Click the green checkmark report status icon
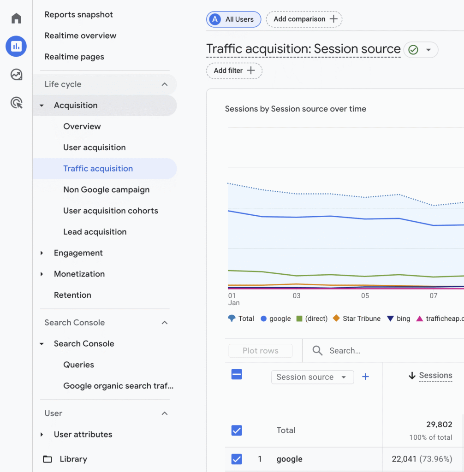Image resolution: width=464 pixels, height=472 pixels. coord(413,50)
